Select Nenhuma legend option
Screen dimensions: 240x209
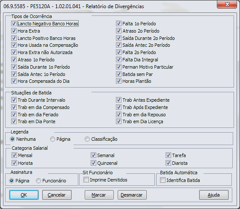(12, 139)
